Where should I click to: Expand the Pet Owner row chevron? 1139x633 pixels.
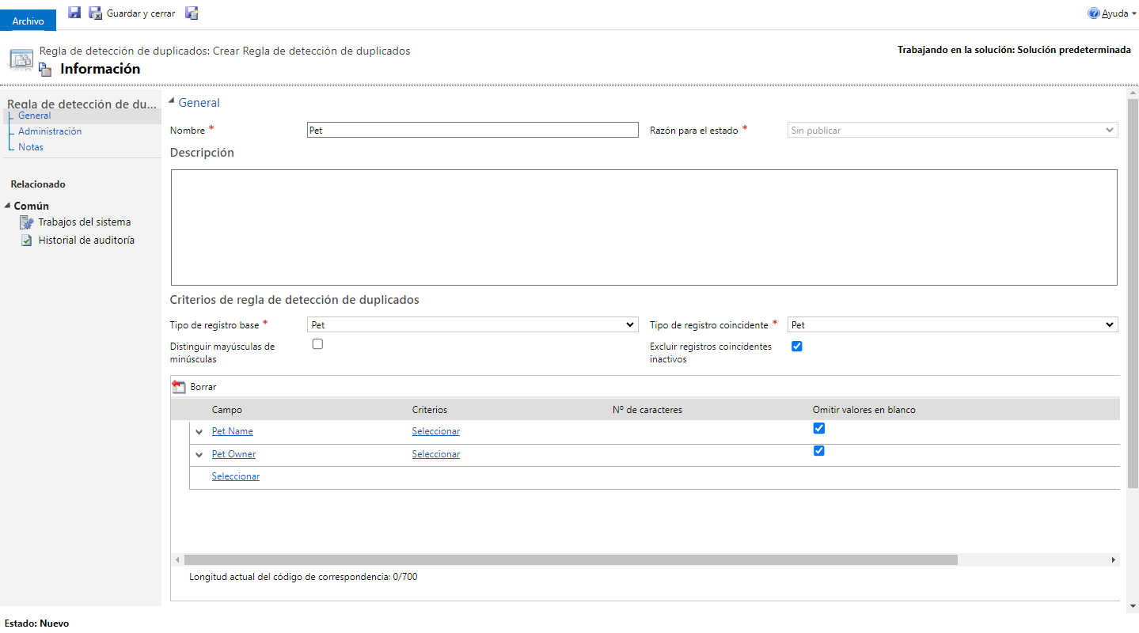coord(199,455)
